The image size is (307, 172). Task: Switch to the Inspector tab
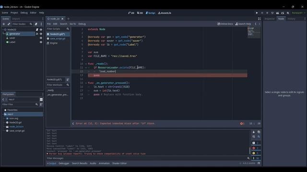click(270, 19)
